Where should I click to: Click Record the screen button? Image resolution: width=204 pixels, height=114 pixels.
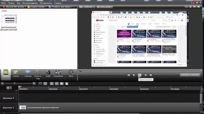[x=13, y=7]
